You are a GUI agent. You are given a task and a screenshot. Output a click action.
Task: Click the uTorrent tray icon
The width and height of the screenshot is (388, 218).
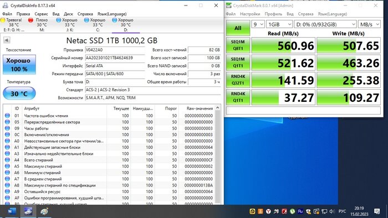point(292,211)
